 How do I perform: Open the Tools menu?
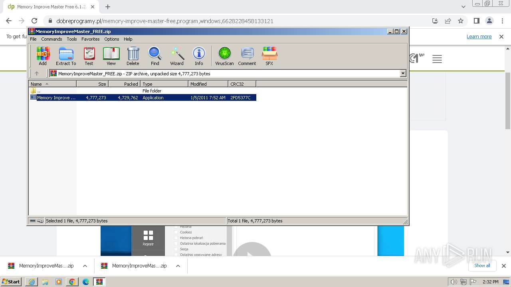(72, 39)
